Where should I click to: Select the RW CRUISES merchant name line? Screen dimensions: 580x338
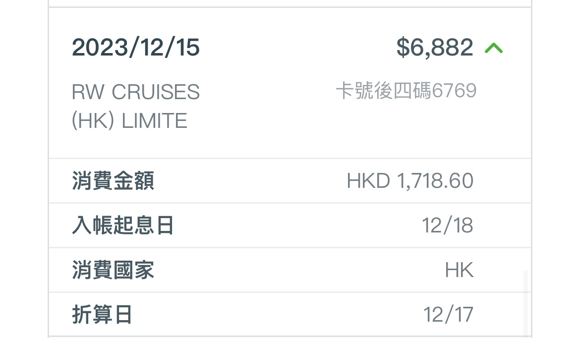coord(136,92)
